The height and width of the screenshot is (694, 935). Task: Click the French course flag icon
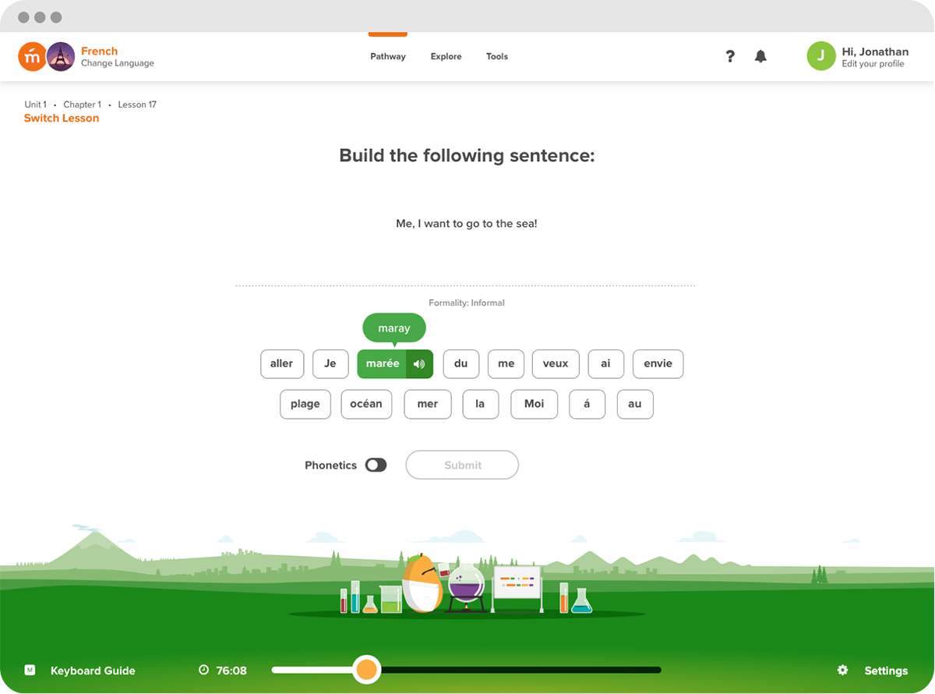(61, 56)
